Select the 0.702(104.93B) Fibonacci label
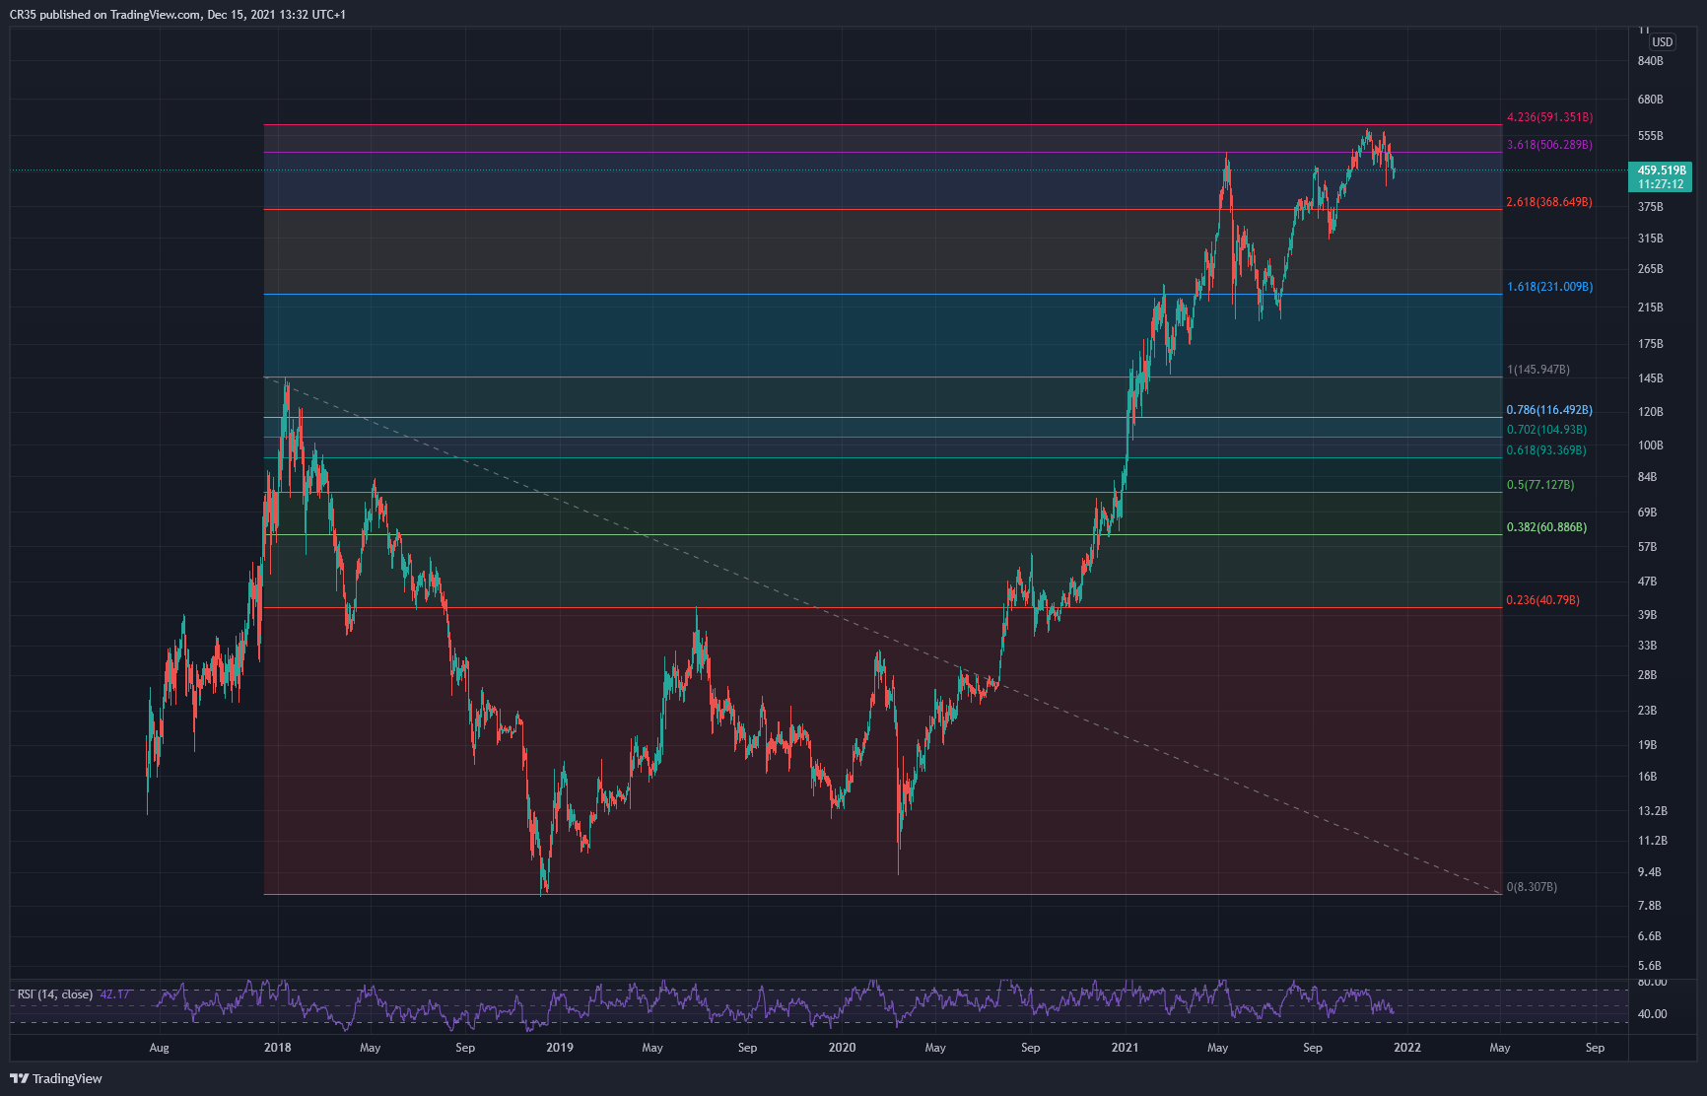 (1546, 430)
